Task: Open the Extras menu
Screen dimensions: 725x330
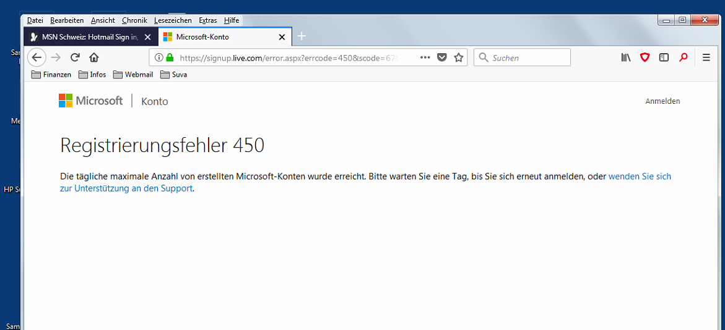Action: [208, 20]
